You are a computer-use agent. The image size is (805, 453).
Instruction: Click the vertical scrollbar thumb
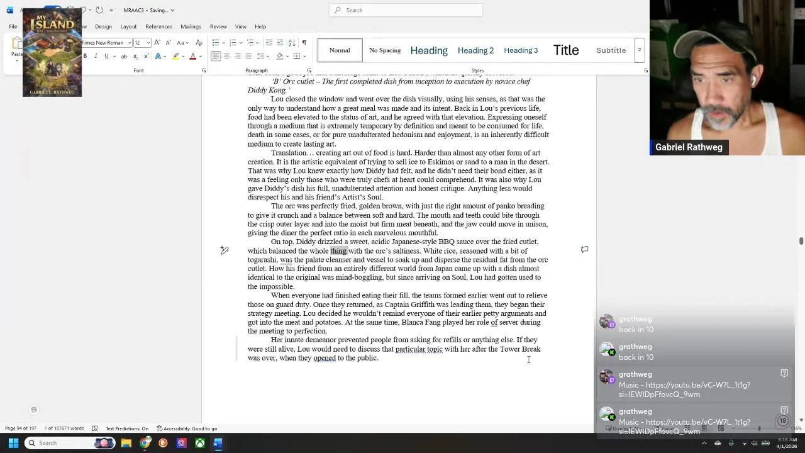click(x=801, y=242)
